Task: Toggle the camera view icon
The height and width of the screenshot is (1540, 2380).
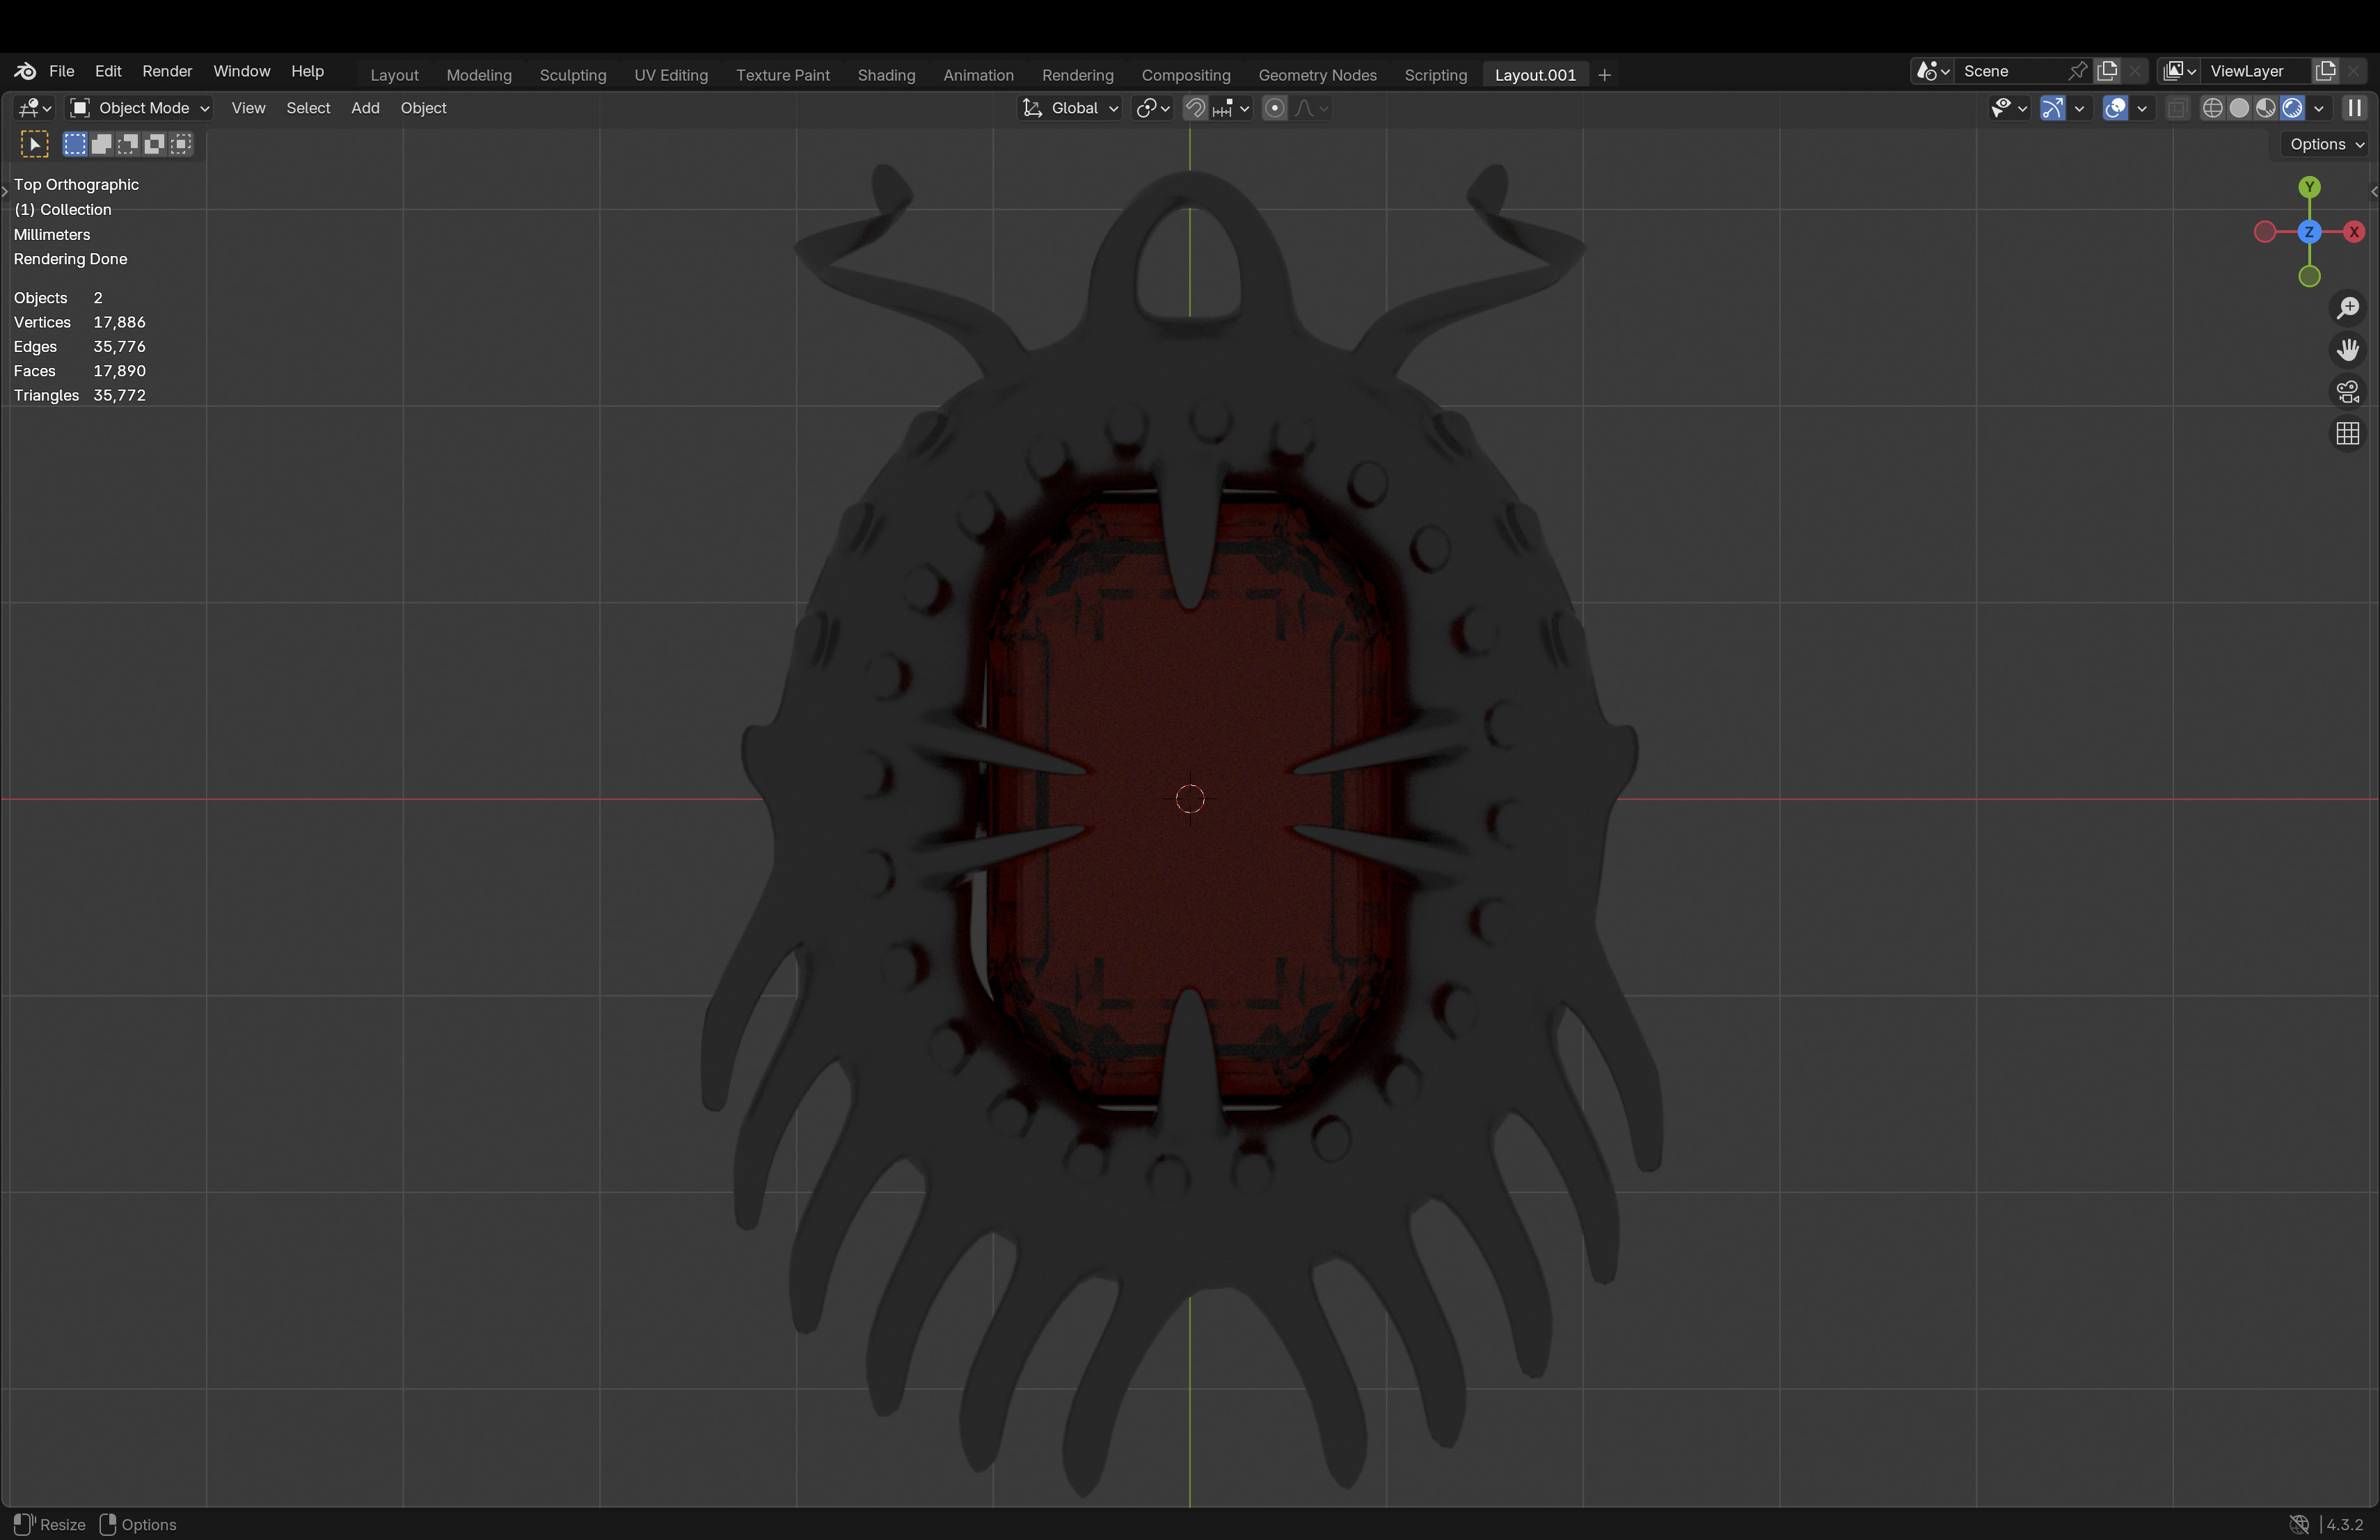Action: pos(2347,392)
